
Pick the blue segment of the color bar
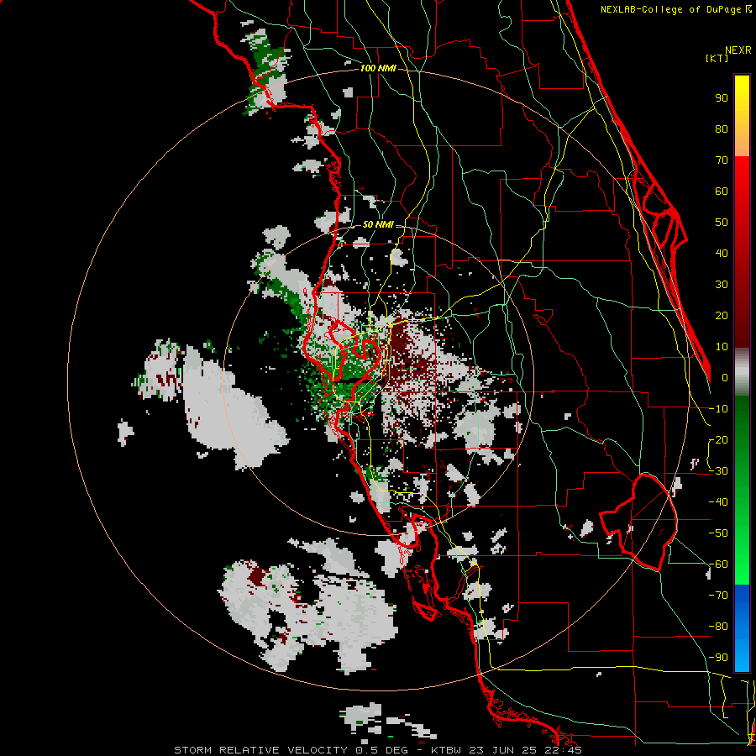pyautogui.click(x=742, y=627)
